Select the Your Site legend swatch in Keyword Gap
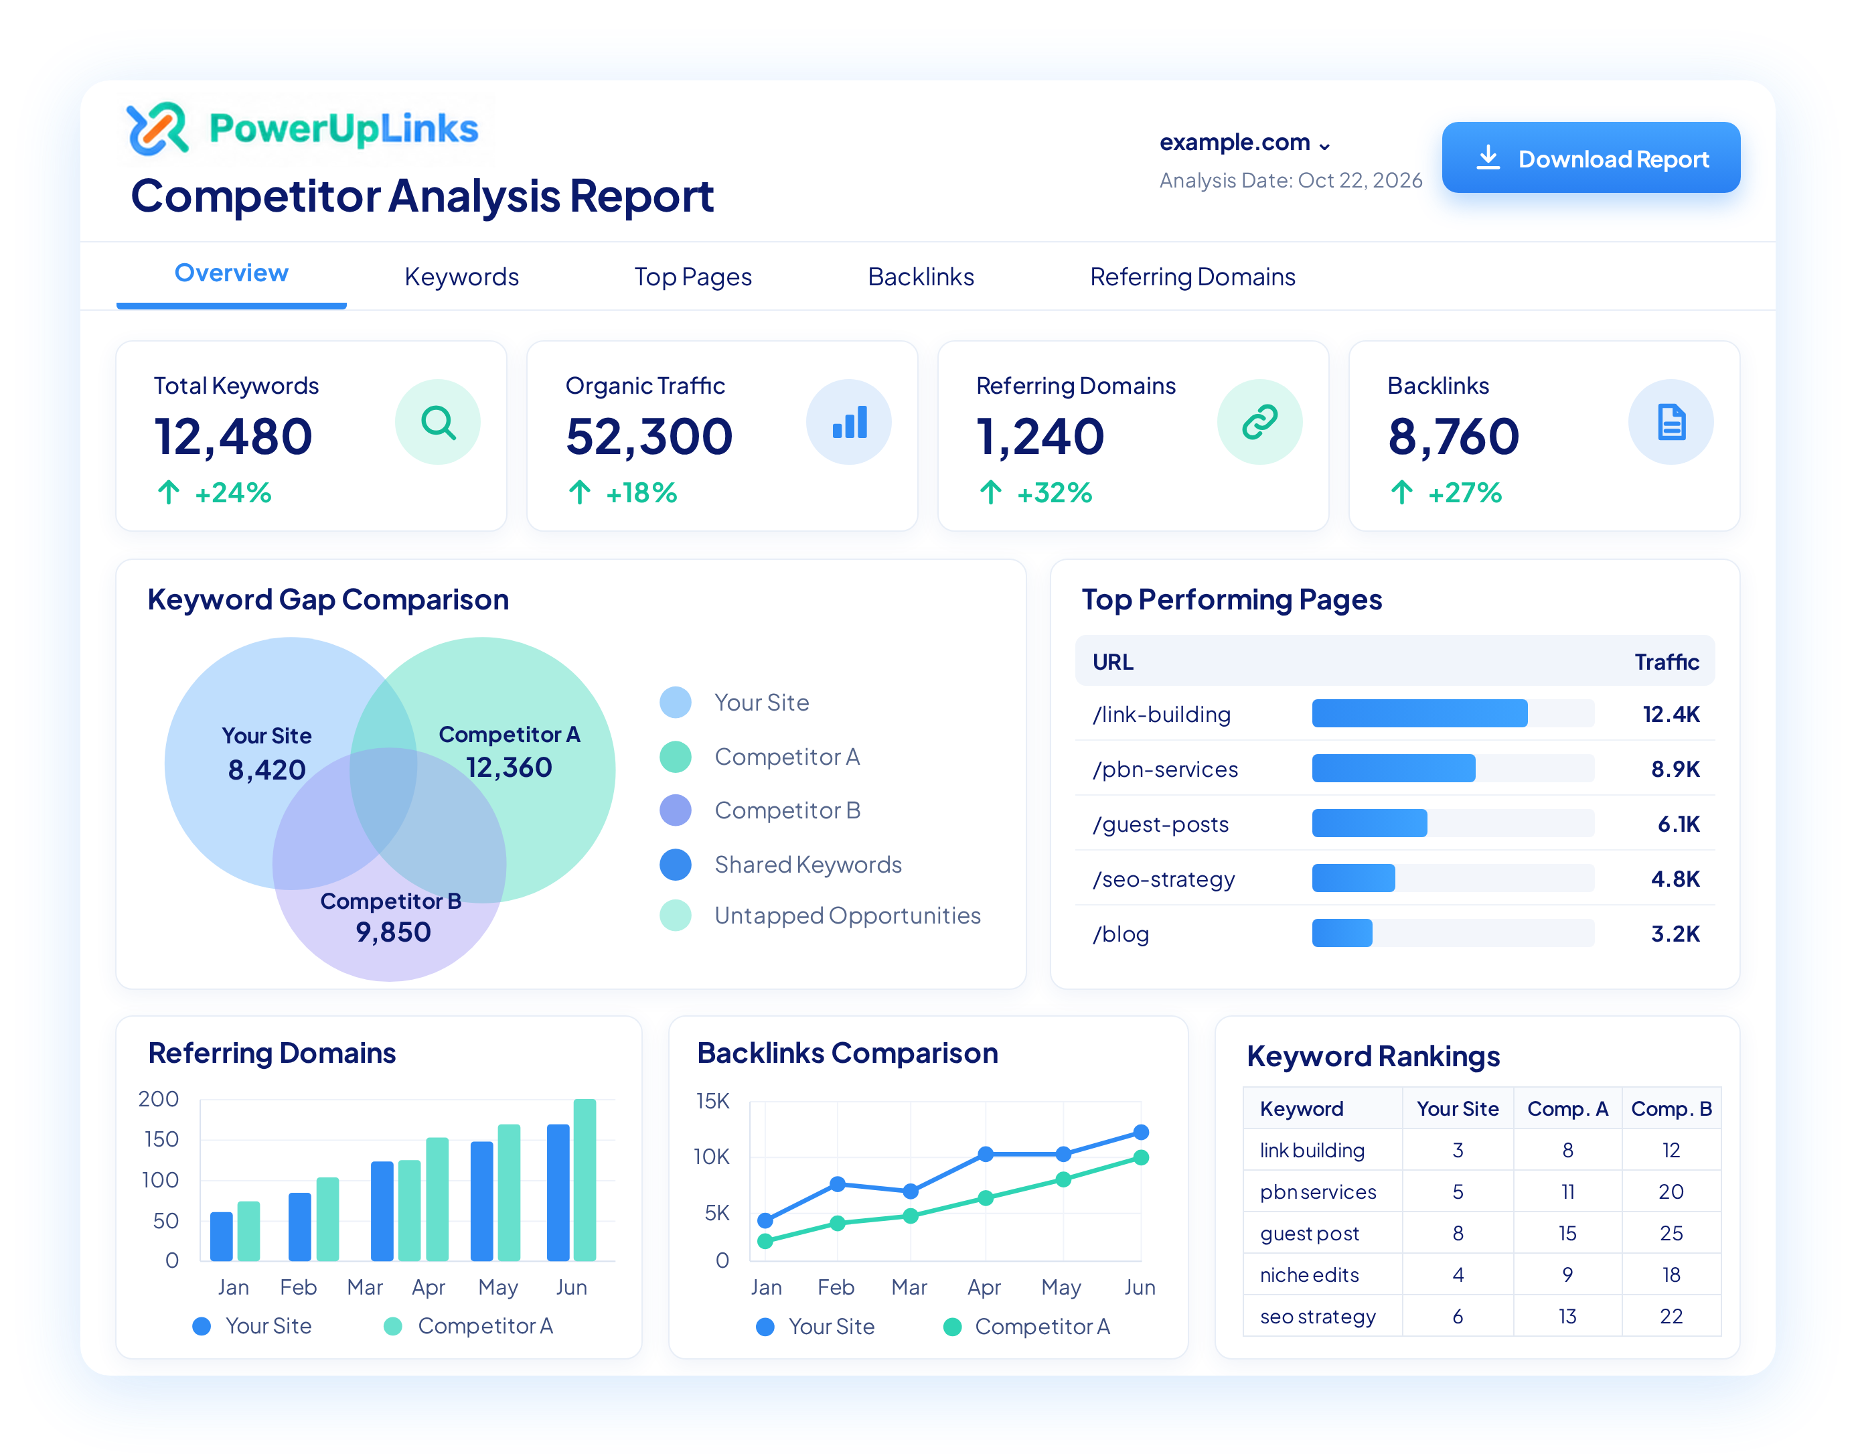The height and width of the screenshot is (1456, 1856). 676,703
